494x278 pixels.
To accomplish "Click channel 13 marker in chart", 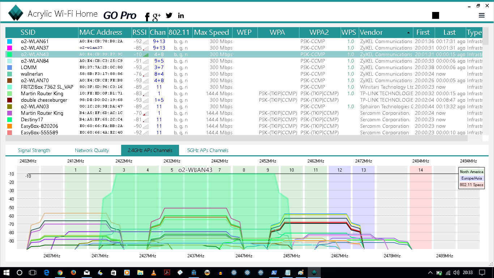I will [363, 170].
